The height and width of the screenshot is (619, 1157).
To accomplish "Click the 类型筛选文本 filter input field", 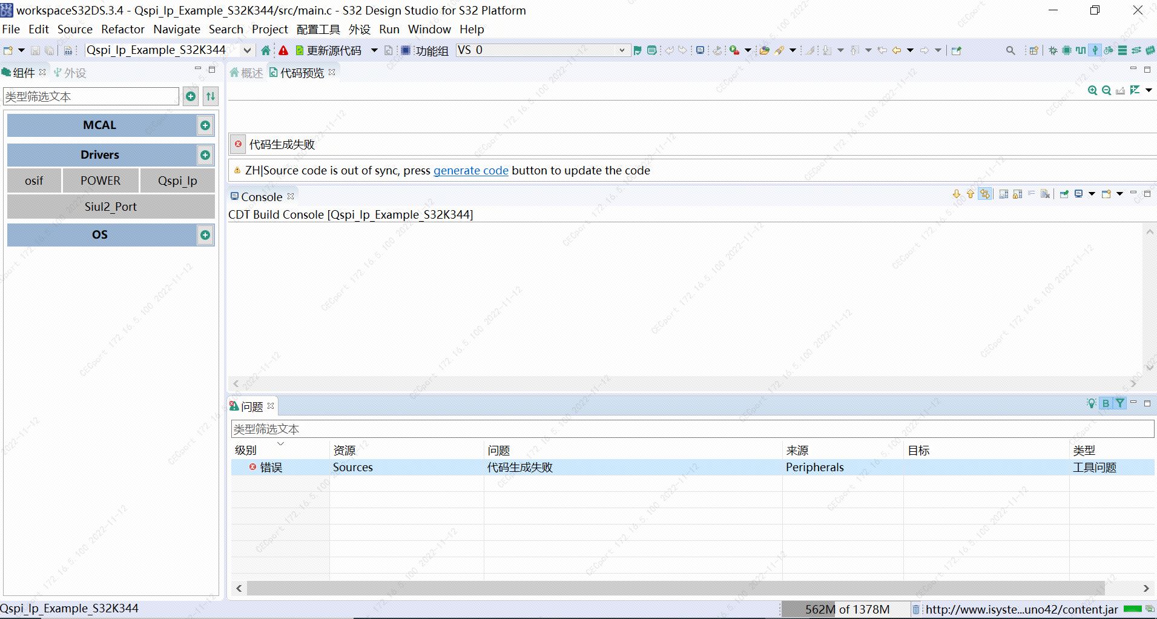I will click(x=91, y=96).
